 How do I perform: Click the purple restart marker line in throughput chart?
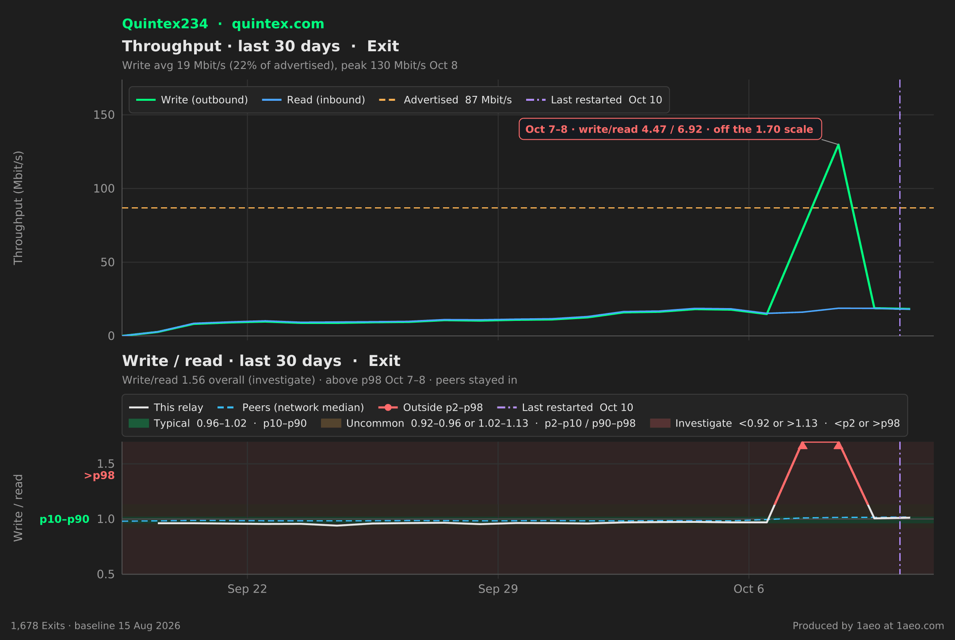click(x=900, y=208)
